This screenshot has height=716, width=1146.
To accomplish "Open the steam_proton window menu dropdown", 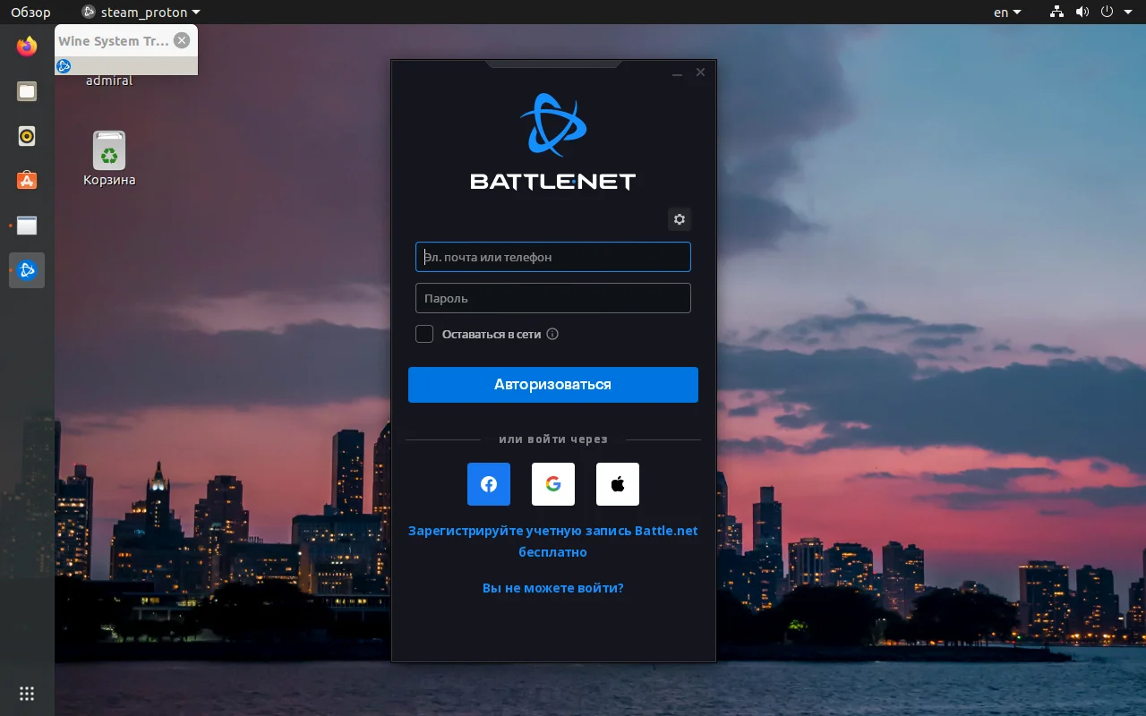I will click(140, 12).
